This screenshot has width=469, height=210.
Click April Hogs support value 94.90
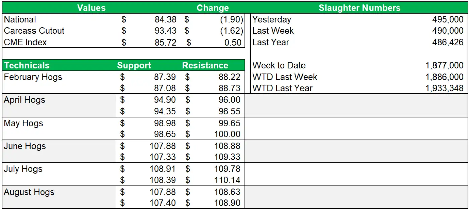pos(165,100)
